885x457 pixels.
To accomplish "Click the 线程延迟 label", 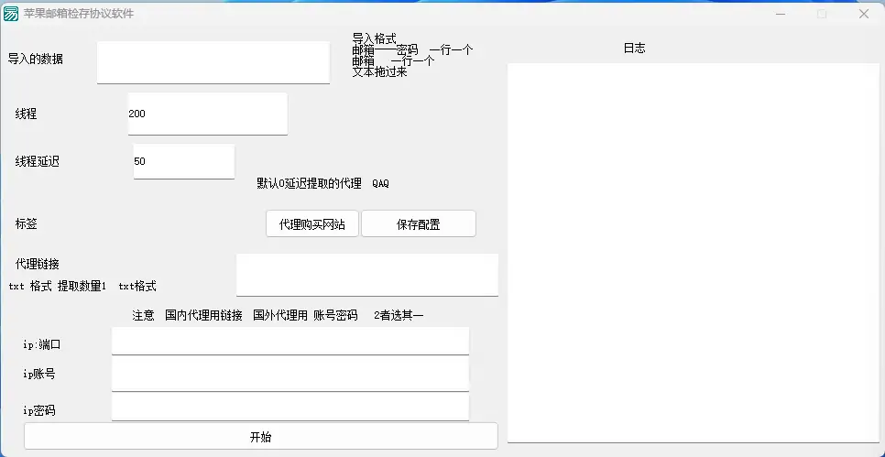I will tap(38, 161).
